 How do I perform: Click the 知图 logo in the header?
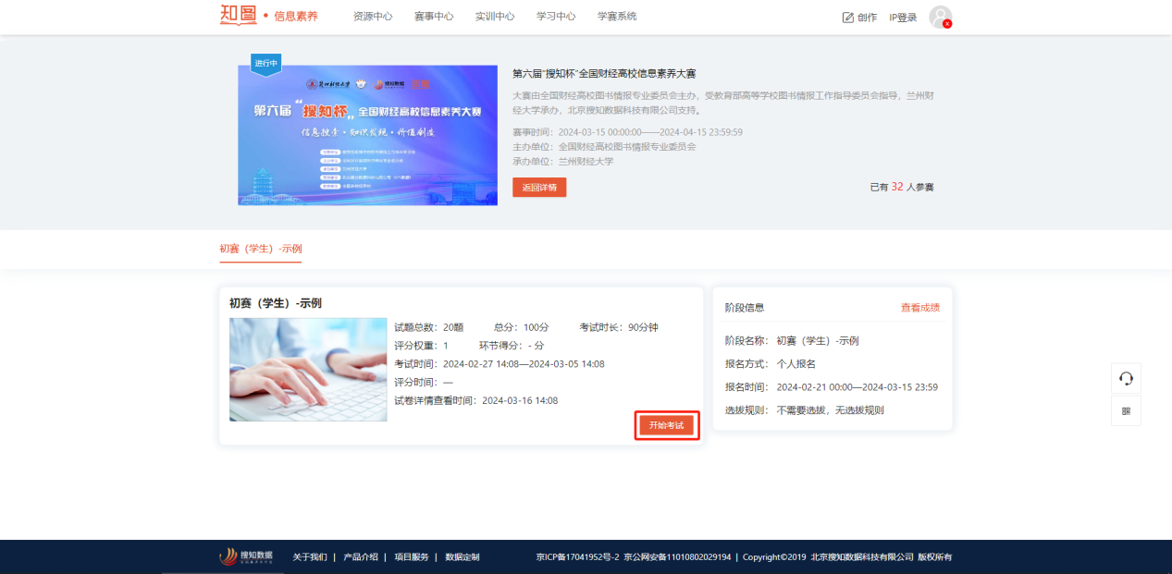click(x=238, y=16)
